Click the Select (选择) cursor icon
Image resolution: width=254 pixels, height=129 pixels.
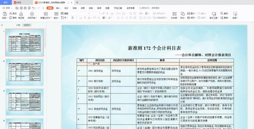[x=235, y=14]
